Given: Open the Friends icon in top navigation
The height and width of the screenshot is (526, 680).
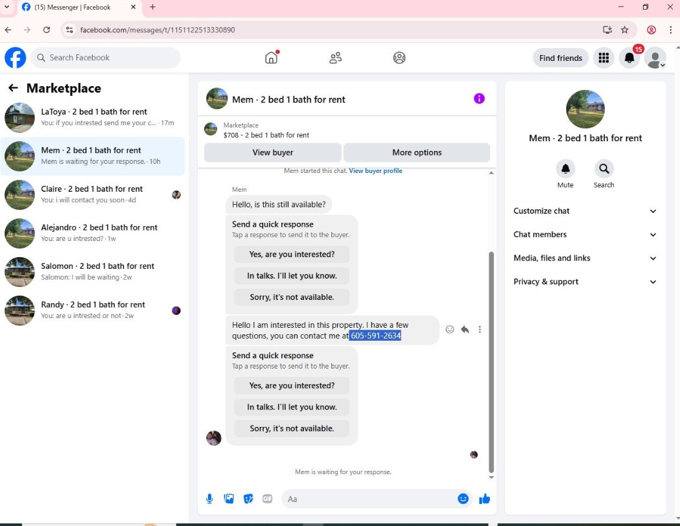Looking at the screenshot, I should [x=335, y=58].
